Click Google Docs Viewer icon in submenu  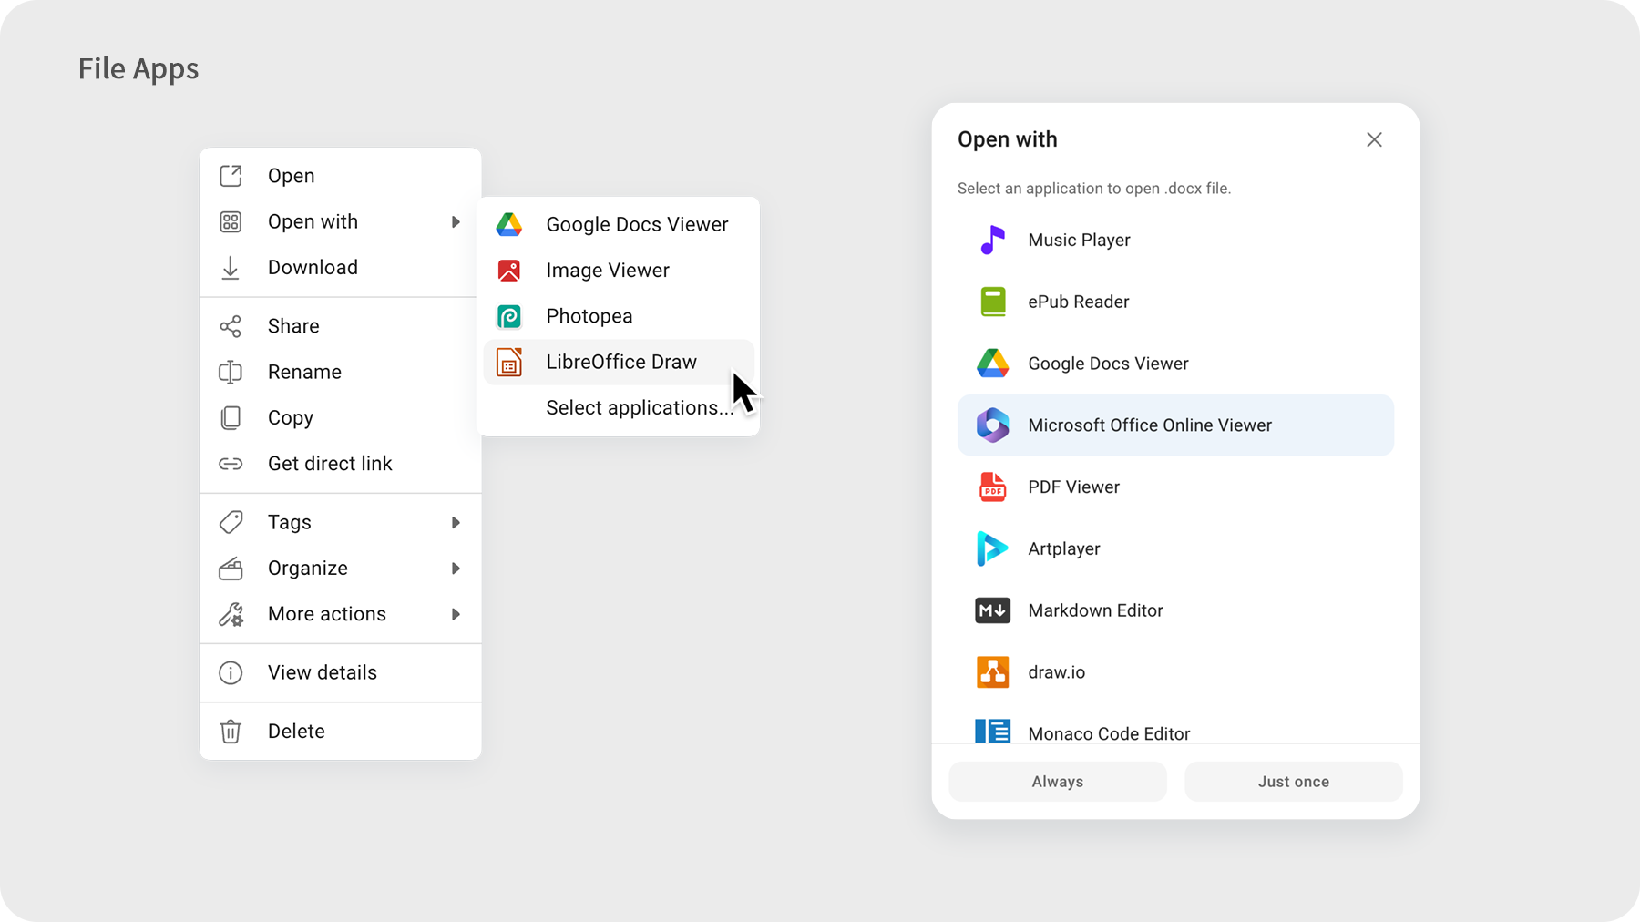[509, 224]
